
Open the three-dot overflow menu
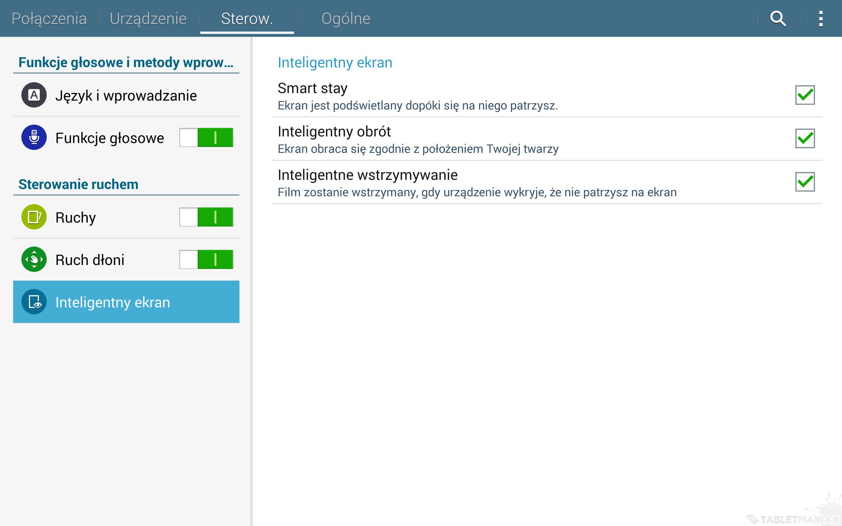pyautogui.click(x=820, y=18)
